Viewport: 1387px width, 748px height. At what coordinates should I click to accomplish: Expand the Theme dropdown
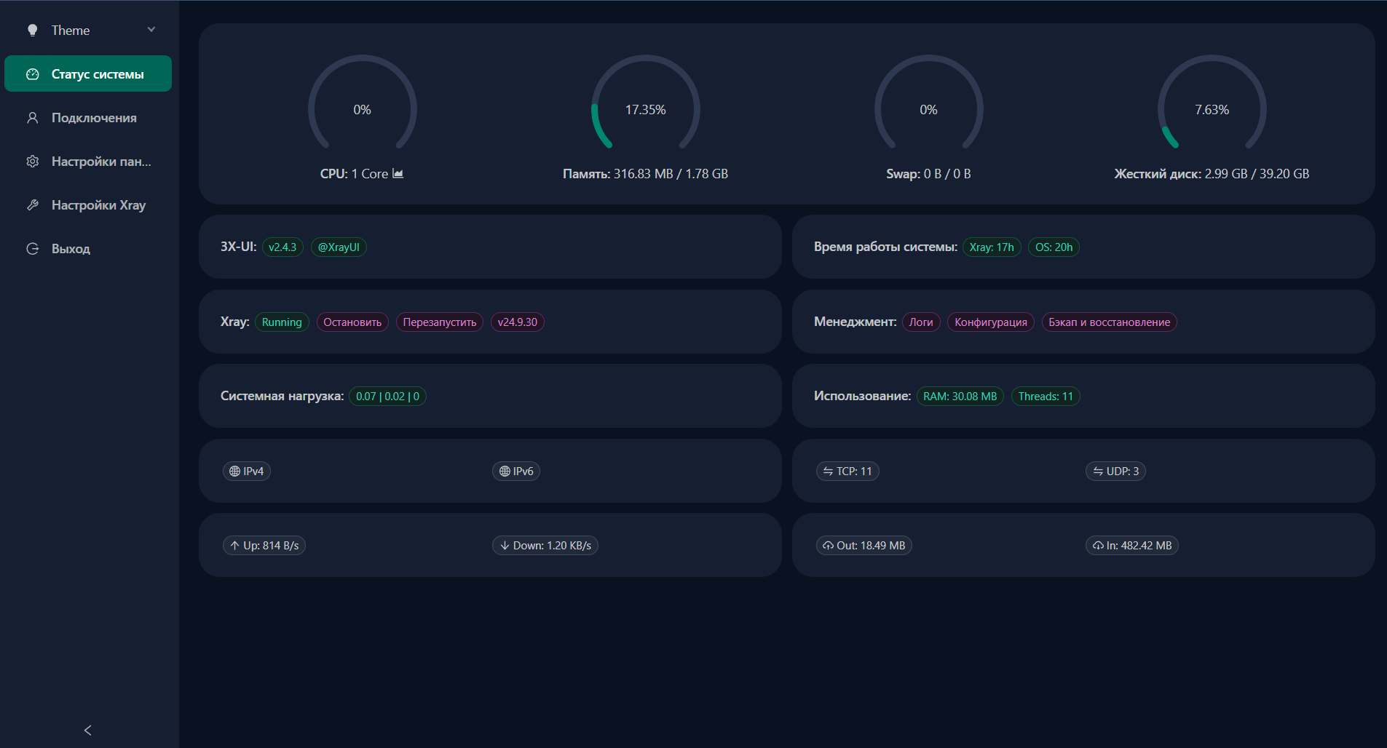pos(88,30)
